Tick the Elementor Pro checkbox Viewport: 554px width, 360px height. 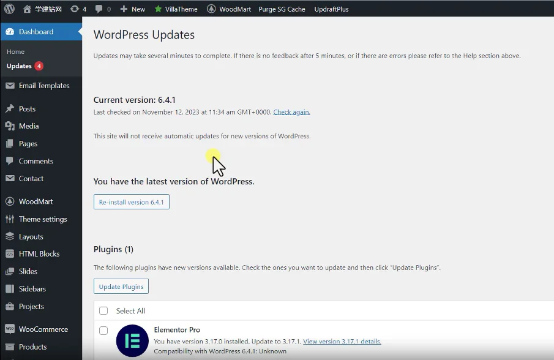click(x=103, y=331)
